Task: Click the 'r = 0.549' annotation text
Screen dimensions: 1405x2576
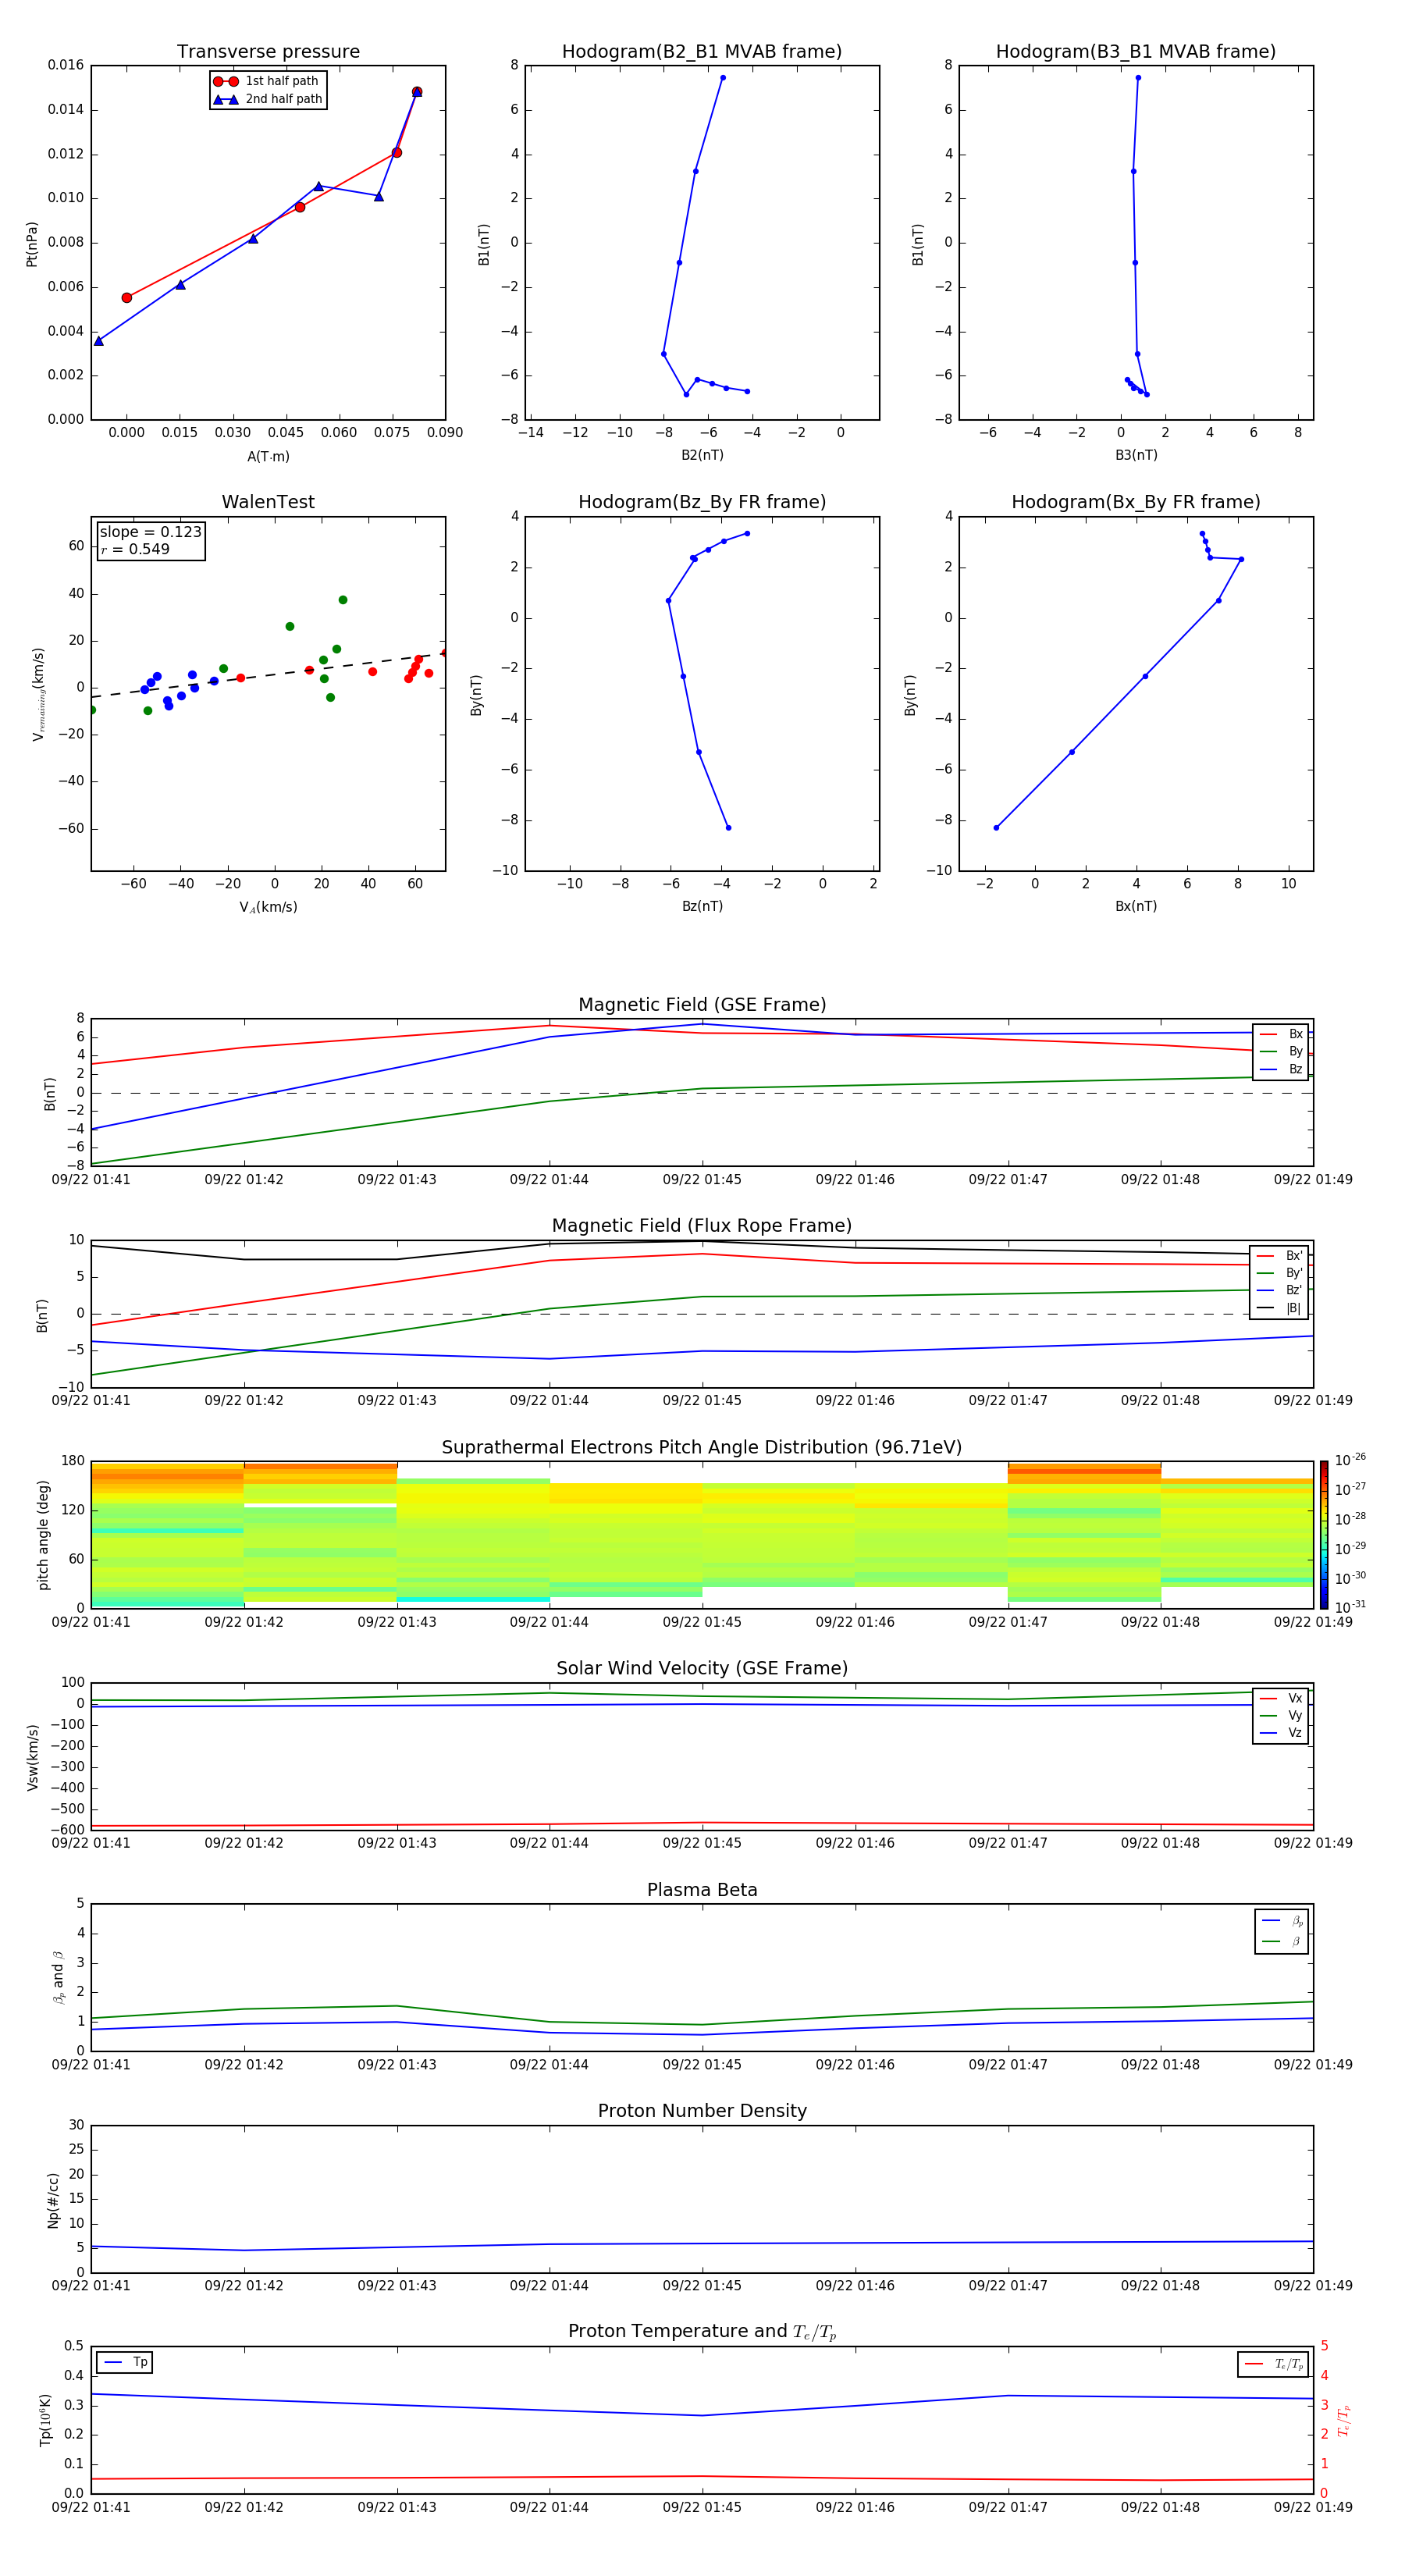Action: coord(135,549)
